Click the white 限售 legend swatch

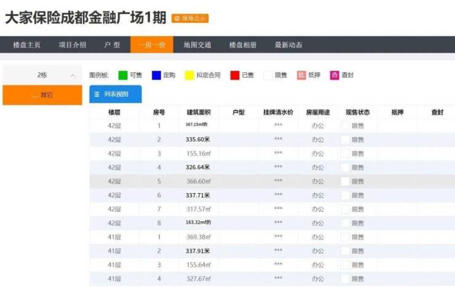[x=268, y=76]
